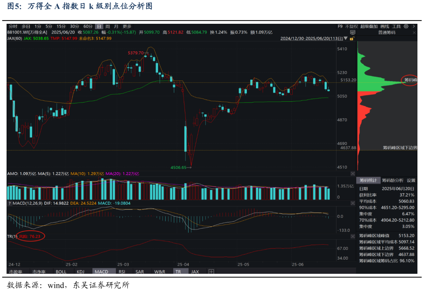
Task: Click the message icon below toolbar
Action: coord(352,32)
